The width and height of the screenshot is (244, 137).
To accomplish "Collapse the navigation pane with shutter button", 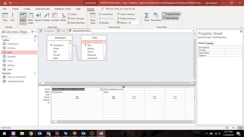I will point(36,32).
